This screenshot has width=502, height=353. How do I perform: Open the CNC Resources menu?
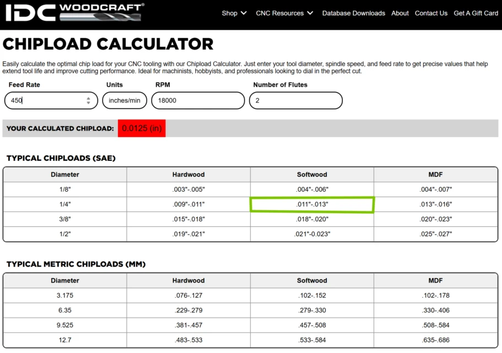(284, 13)
